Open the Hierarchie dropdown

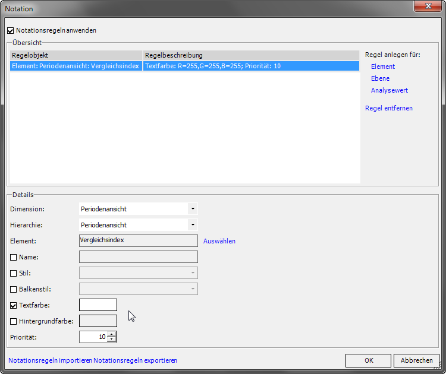pos(192,225)
